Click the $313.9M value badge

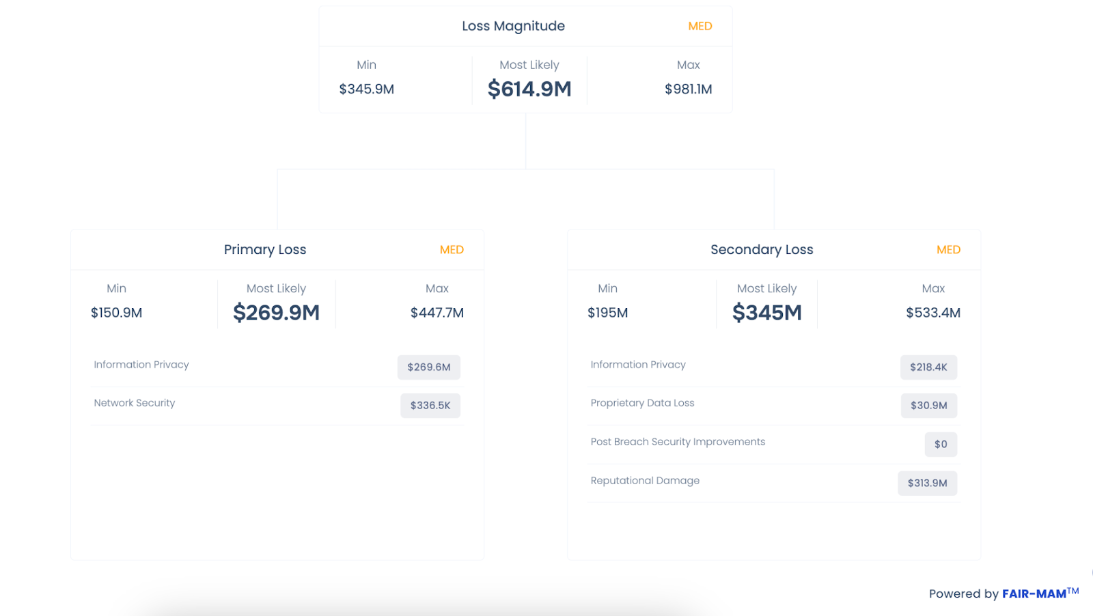coord(927,483)
